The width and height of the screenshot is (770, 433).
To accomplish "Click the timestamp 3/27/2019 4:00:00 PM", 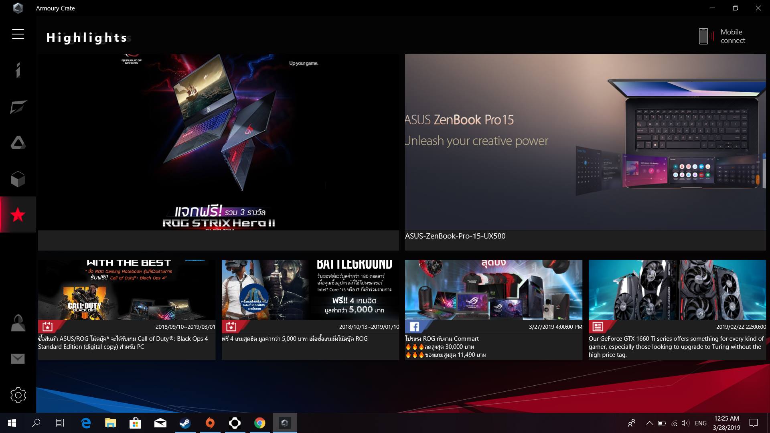I will (555, 327).
